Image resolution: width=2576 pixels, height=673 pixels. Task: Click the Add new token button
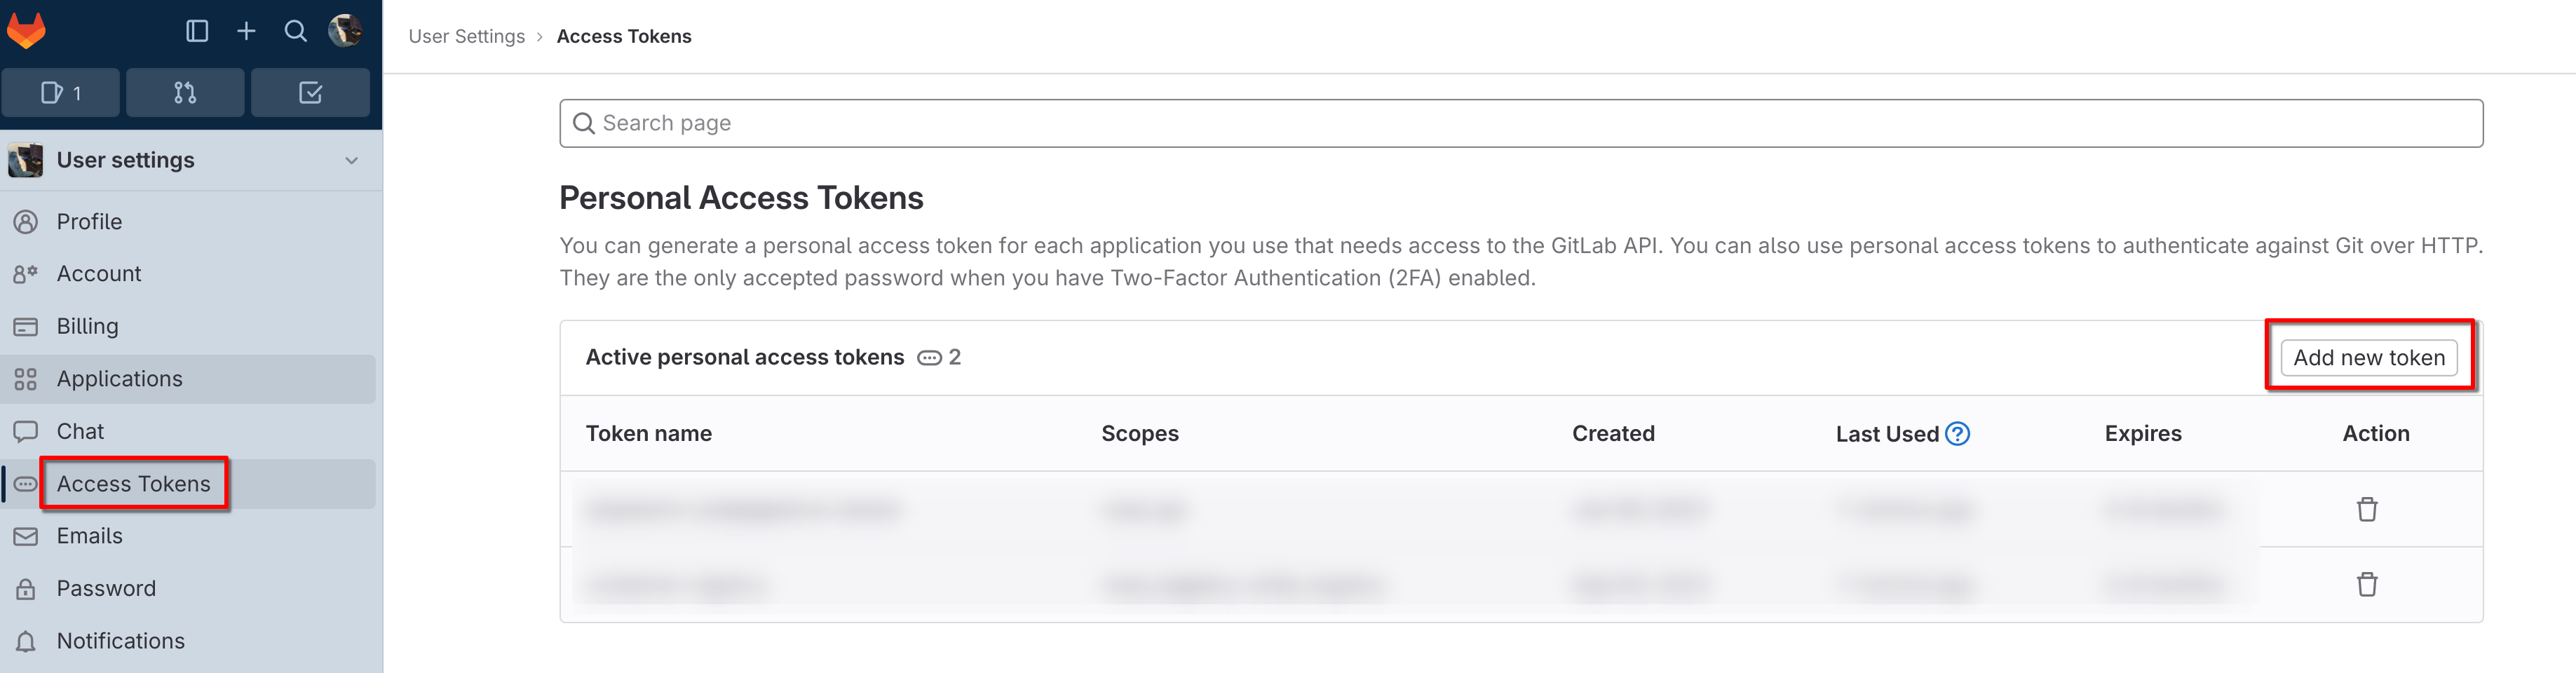coord(2368,357)
